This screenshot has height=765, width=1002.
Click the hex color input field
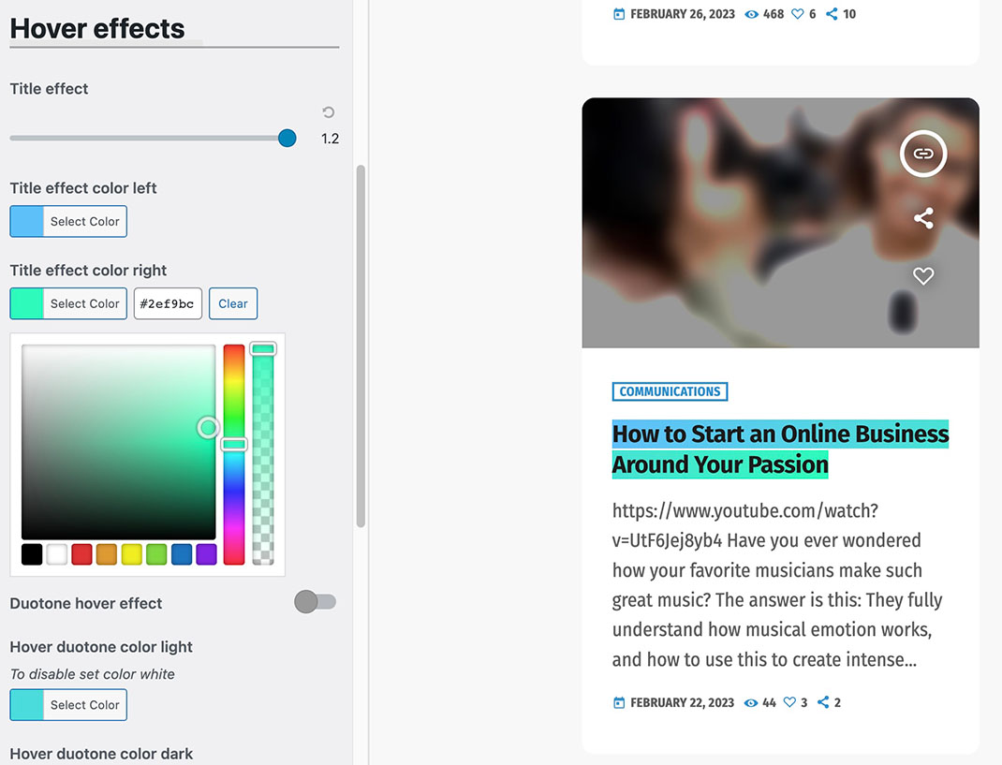click(x=168, y=303)
